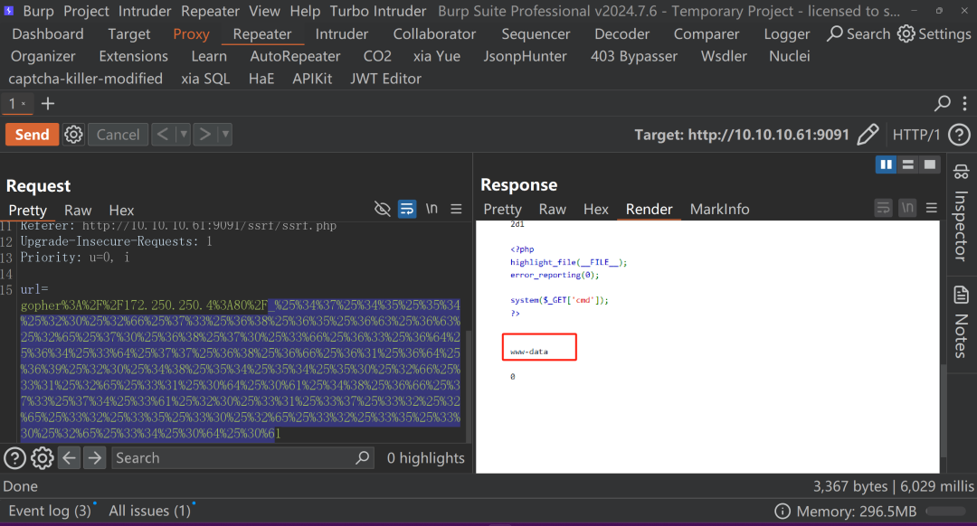977x526 pixels.
Task: Edit target with the pencil icon
Action: coord(868,135)
